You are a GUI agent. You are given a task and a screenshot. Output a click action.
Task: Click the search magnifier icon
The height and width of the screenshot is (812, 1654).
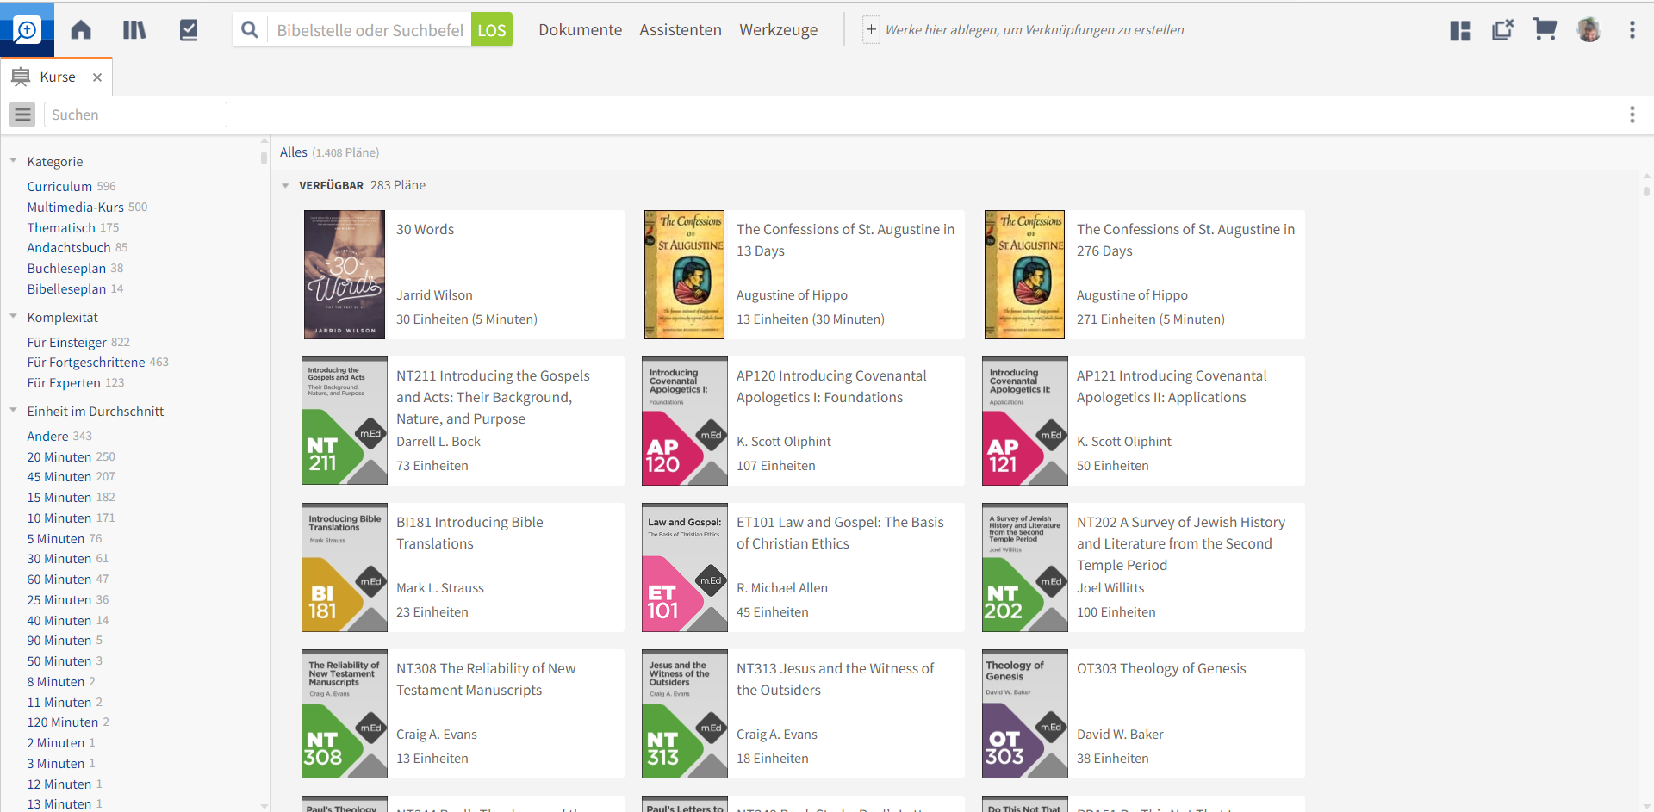[x=250, y=30]
